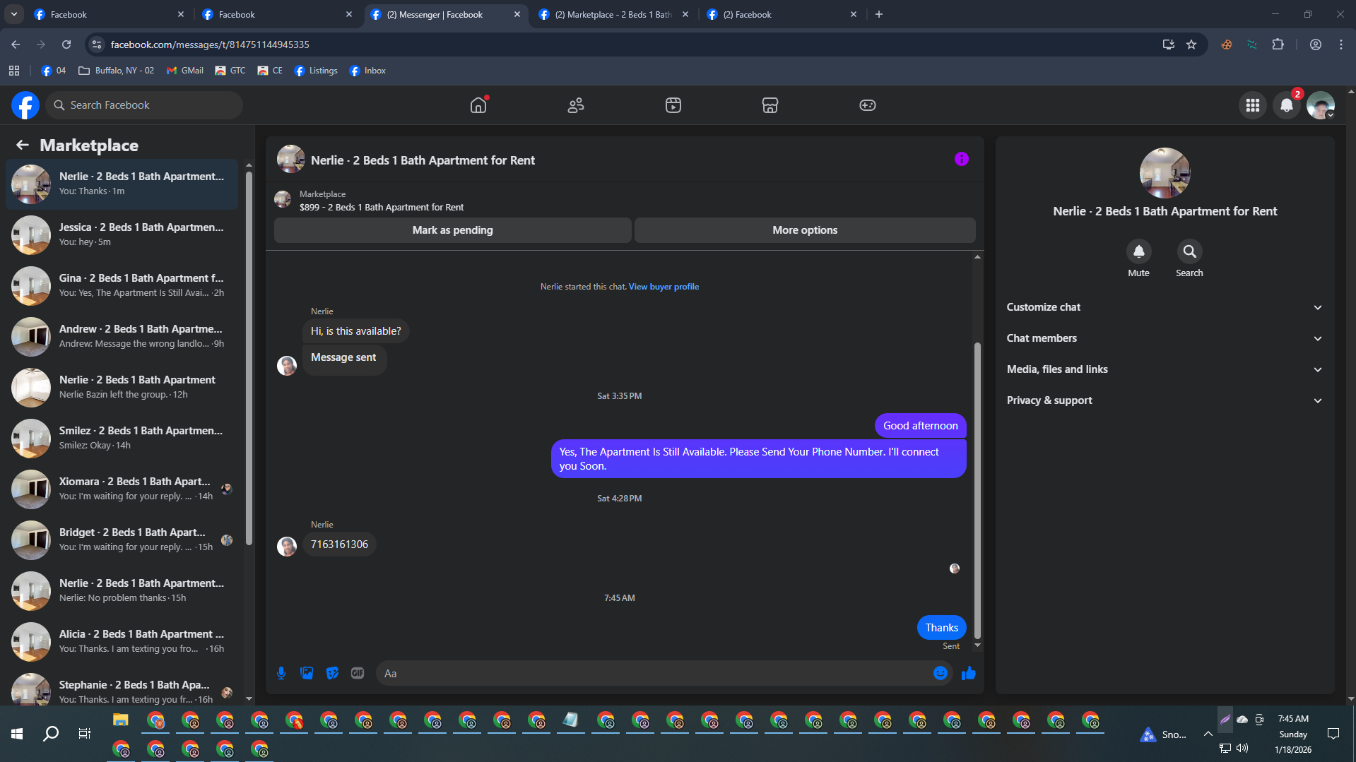
Task: Send a thumbs up like
Action: (968, 673)
